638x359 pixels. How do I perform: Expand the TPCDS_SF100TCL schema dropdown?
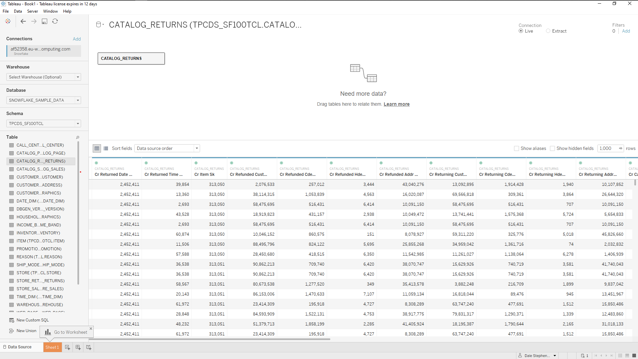click(77, 123)
